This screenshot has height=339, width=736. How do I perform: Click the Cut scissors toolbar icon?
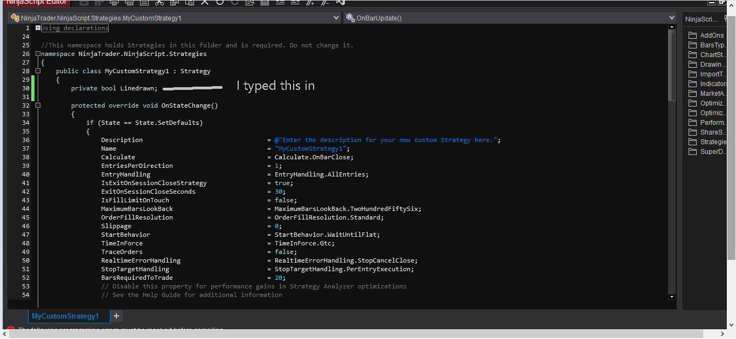(159, 3)
